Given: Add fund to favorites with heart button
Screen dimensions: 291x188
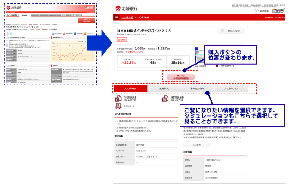Looking at the screenshot, I should [231, 31].
